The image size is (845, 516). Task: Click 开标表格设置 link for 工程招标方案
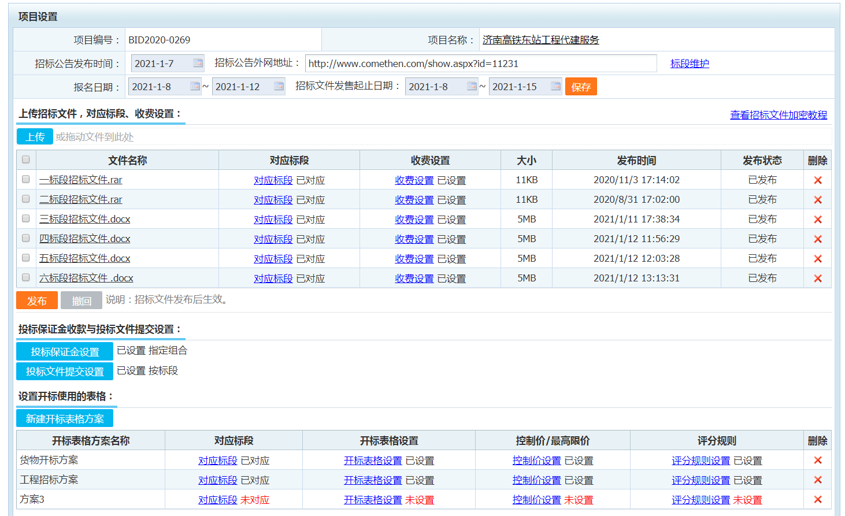373,480
